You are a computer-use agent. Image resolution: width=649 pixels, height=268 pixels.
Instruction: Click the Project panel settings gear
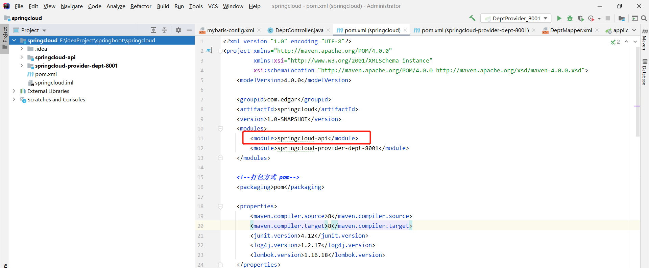pyautogui.click(x=178, y=30)
